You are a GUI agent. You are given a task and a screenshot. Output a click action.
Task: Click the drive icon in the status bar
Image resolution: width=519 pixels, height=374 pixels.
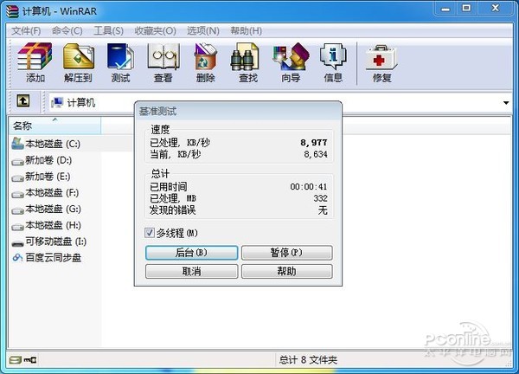16,360
